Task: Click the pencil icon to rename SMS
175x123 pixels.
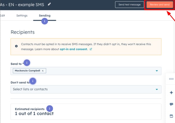Action: (x=49, y=4)
